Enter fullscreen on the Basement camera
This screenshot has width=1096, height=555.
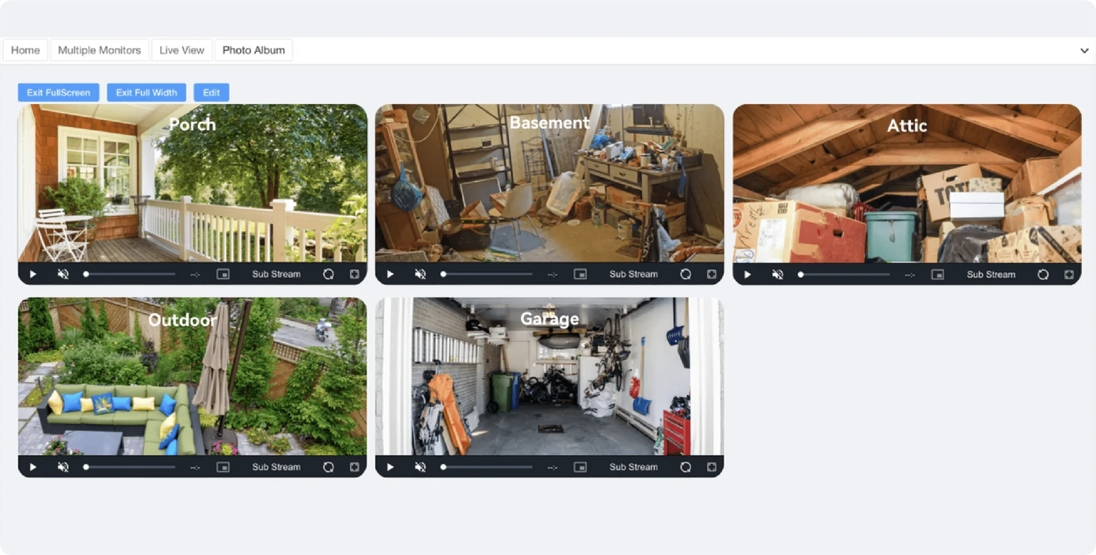pyautogui.click(x=712, y=274)
